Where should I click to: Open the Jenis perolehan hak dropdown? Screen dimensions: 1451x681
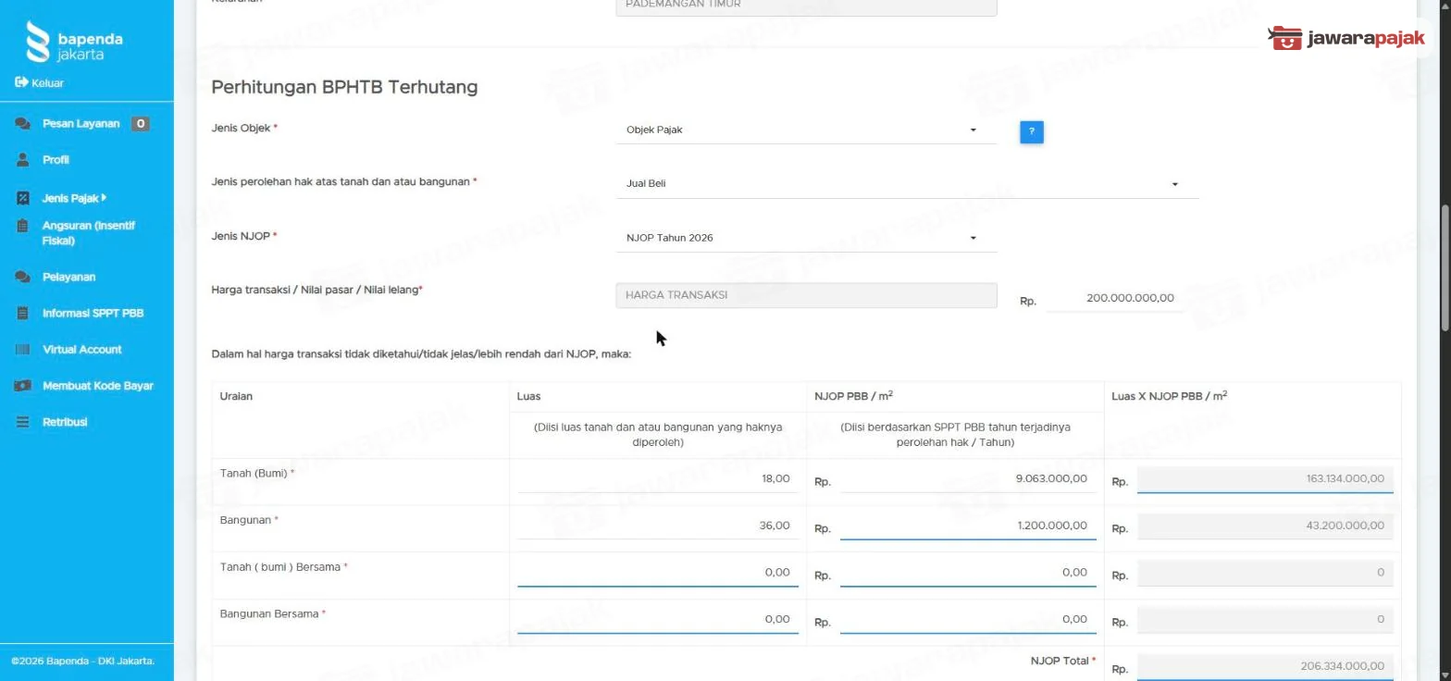[x=907, y=184]
